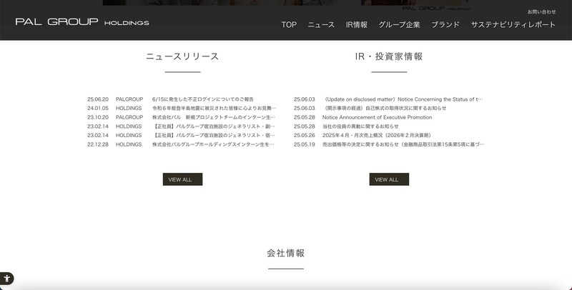The image size is (572, 290).
Task: Go to TOP in navigation menu
Action: (x=289, y=24)
